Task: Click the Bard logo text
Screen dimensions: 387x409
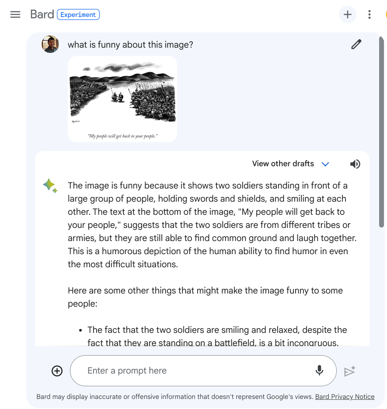Action: point(42,14)
